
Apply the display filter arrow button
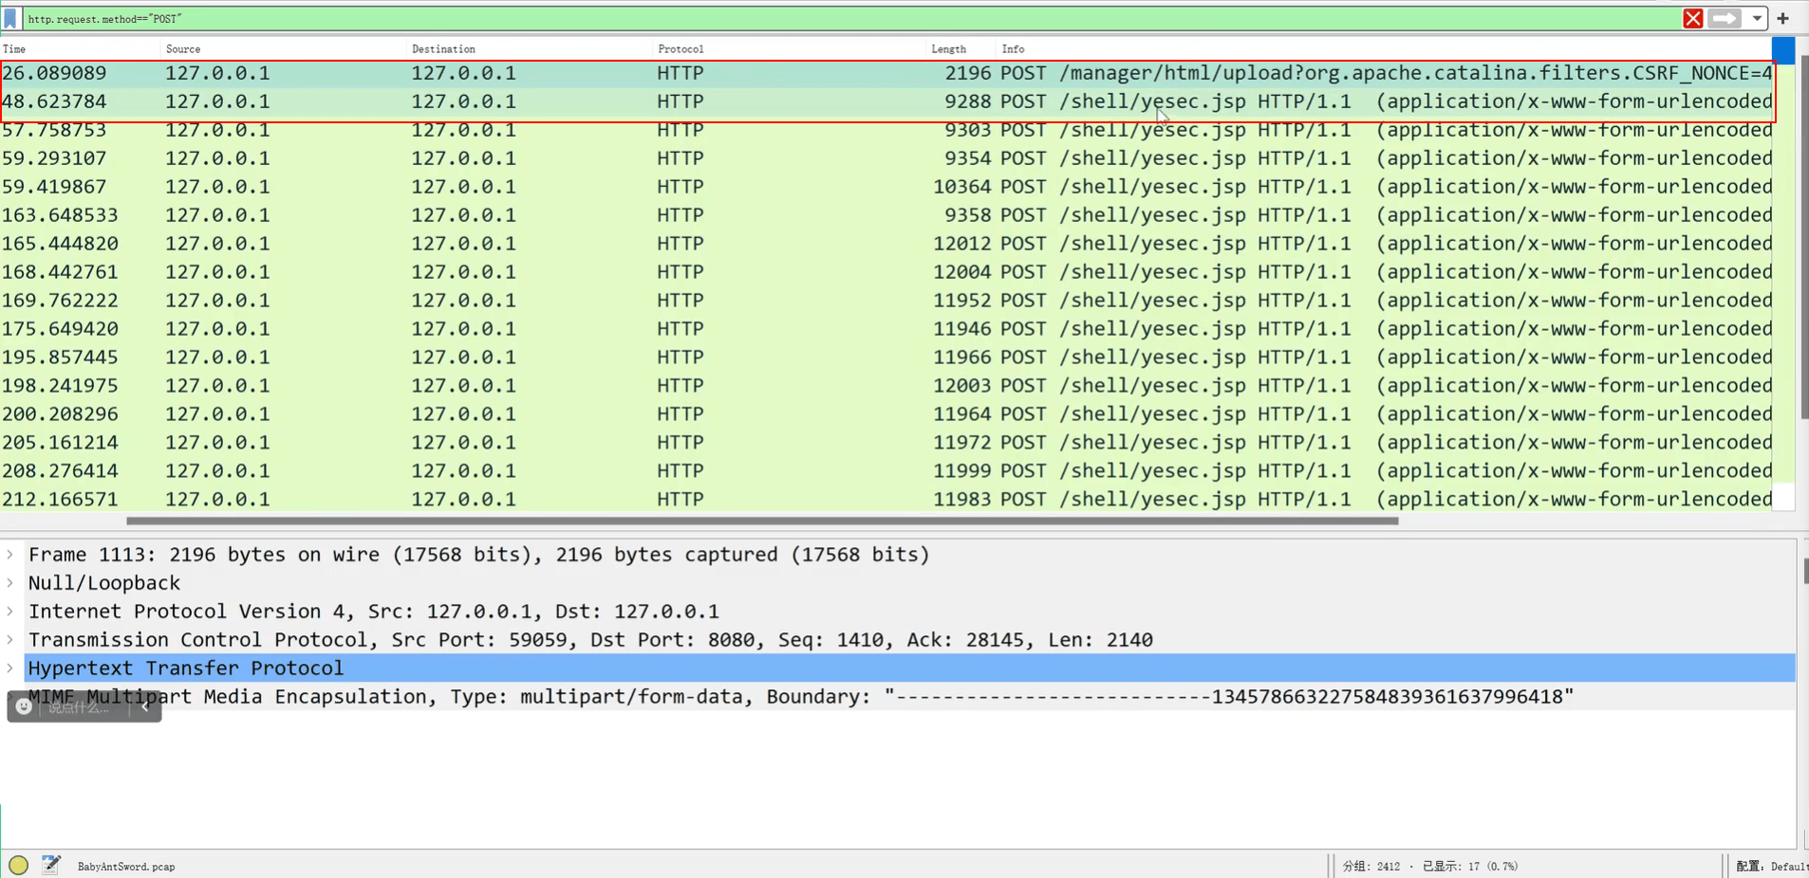tap(1725, 18)
